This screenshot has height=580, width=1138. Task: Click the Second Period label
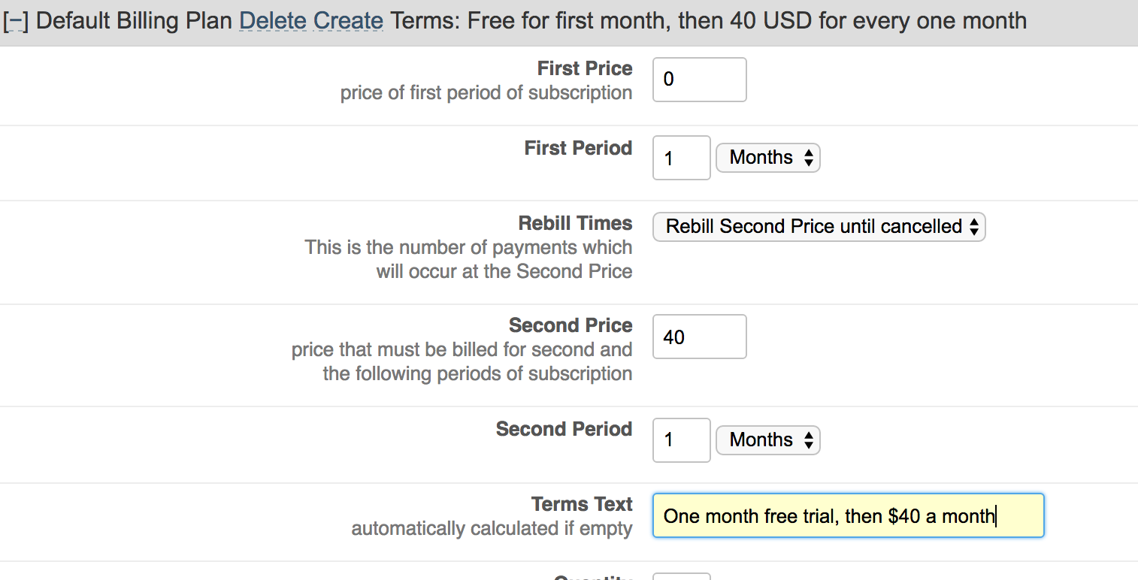click(564, 429)
